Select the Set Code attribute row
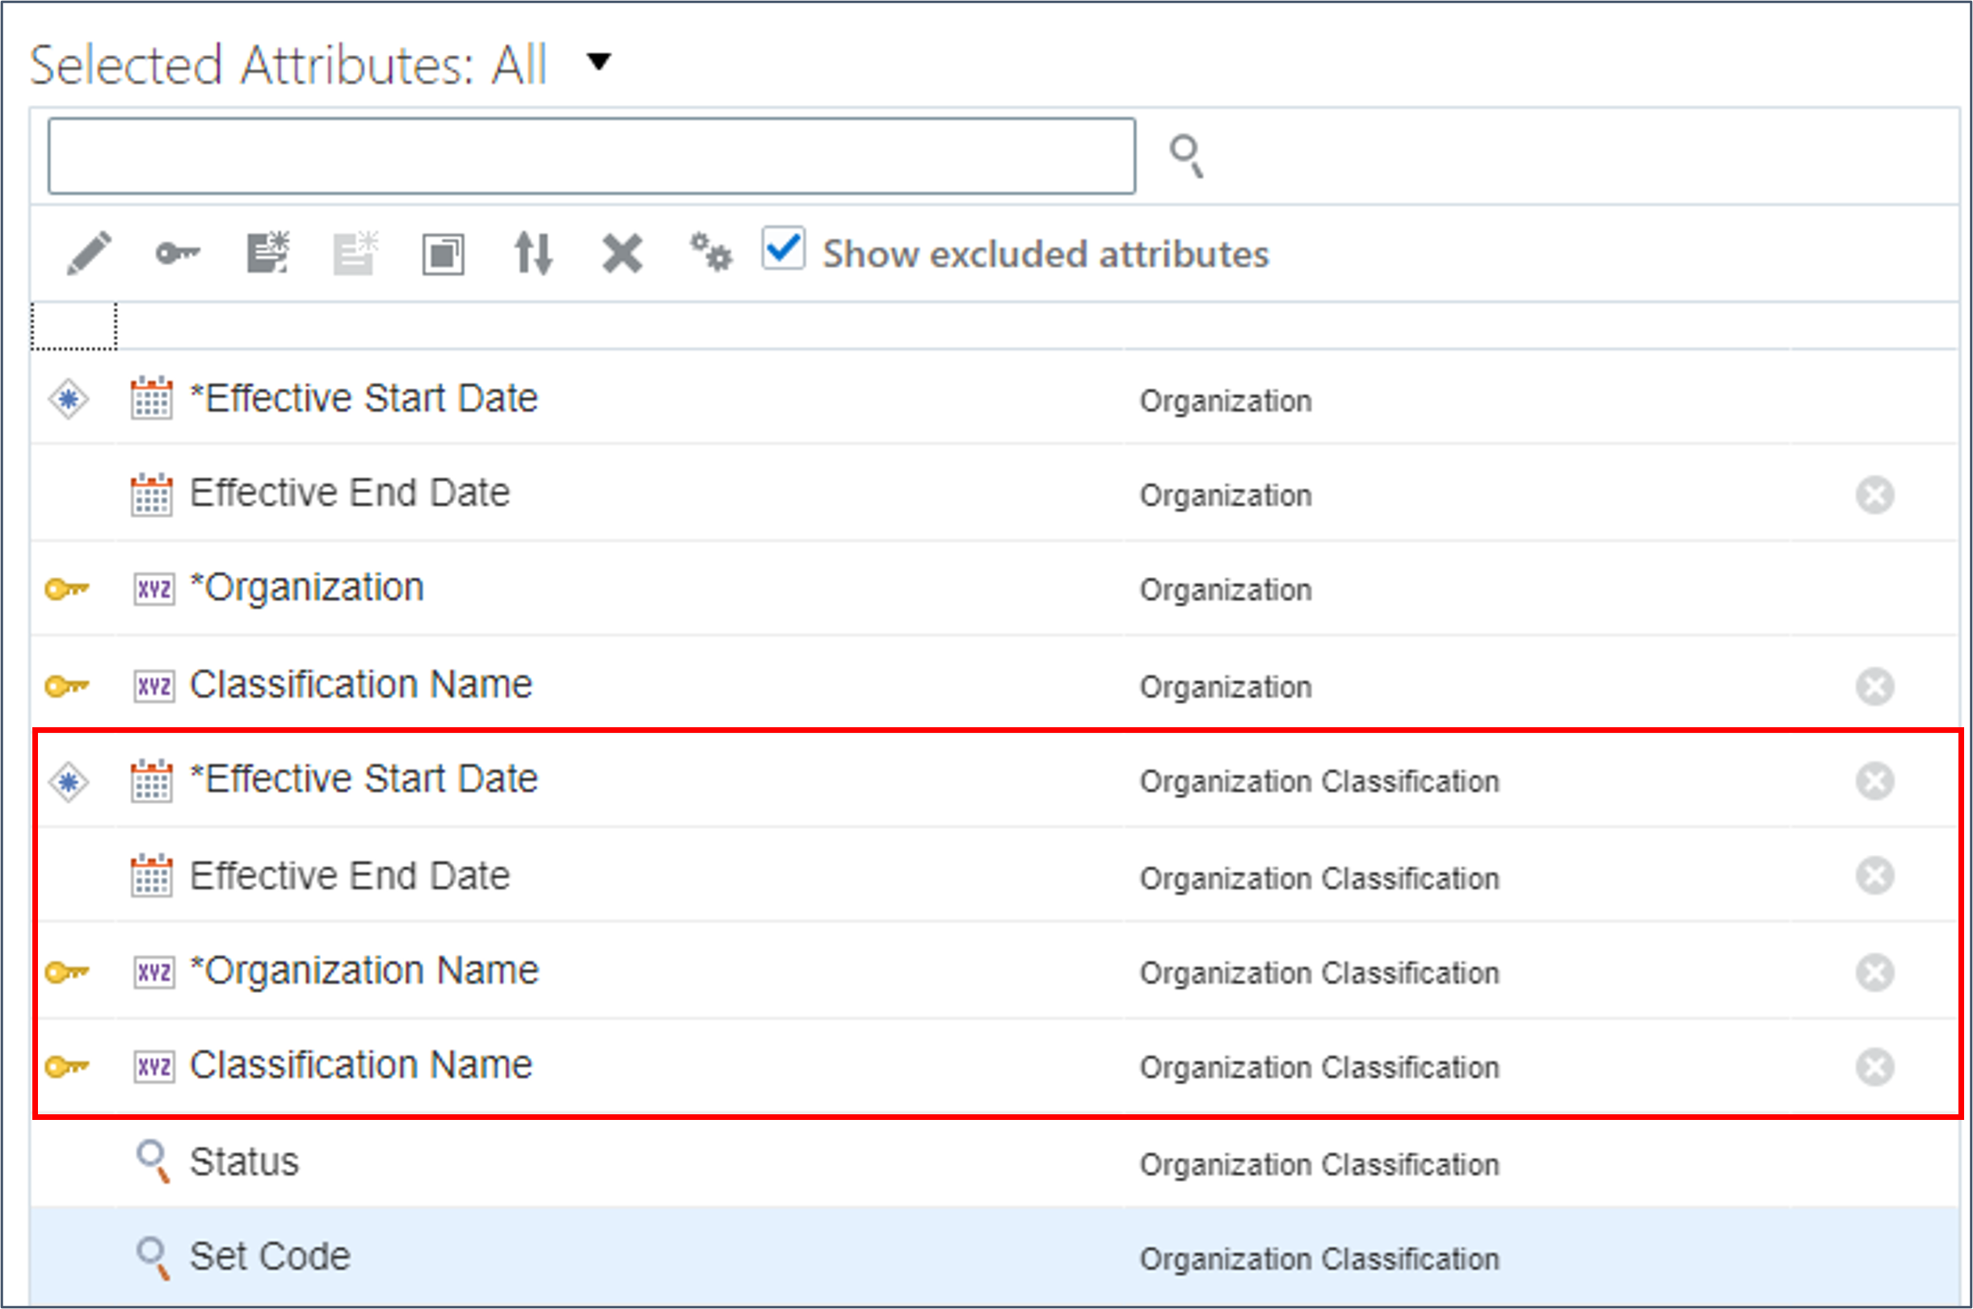1973x1309 pixels. coord(270,1256)
